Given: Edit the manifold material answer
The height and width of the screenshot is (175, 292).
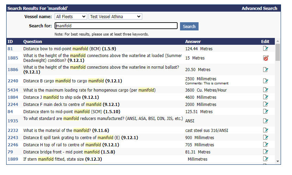Looking at the screenshot, I should click(x=265, y=130).
